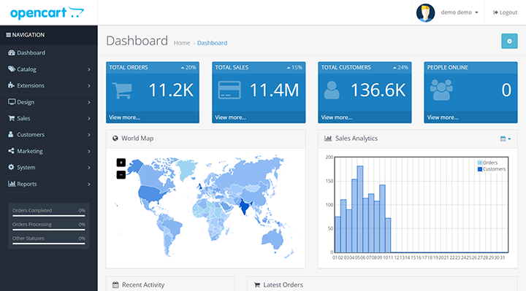This screenshot has height=291, width=526.
Task: Click the Dashboard breadcrumb link
Action: pyautogui.click(x=212, y=43)
